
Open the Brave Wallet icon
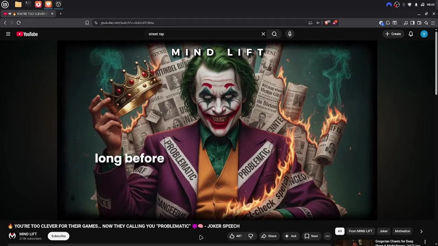[419, 23]
